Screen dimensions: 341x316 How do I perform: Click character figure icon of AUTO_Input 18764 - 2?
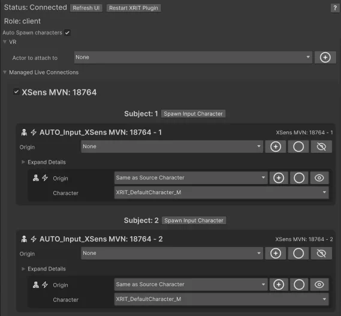tap(24, 239)
